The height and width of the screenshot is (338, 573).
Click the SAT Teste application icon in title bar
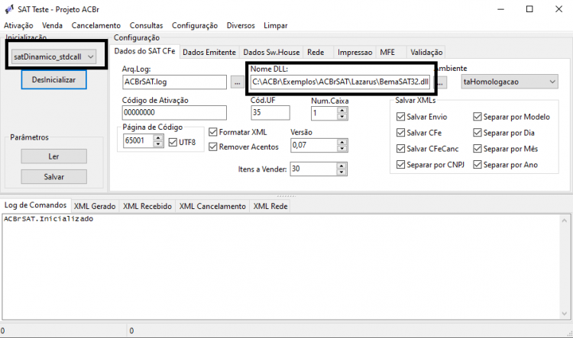(9, 9)
